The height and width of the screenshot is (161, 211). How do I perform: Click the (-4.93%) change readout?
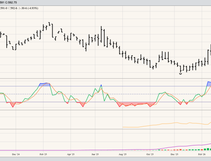[x=33, y=8]
